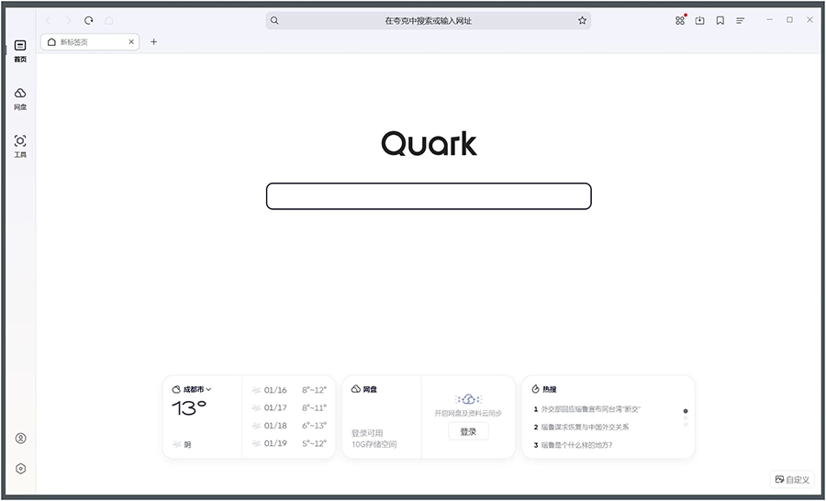The image size is (826, 501).
Task: Click the Quark central search box
Action: 429,196
